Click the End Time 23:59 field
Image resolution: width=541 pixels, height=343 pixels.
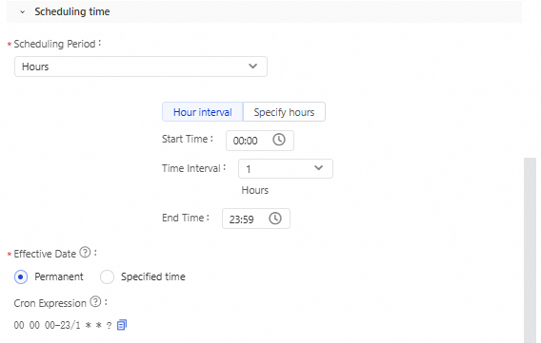(x=256, y=219)
